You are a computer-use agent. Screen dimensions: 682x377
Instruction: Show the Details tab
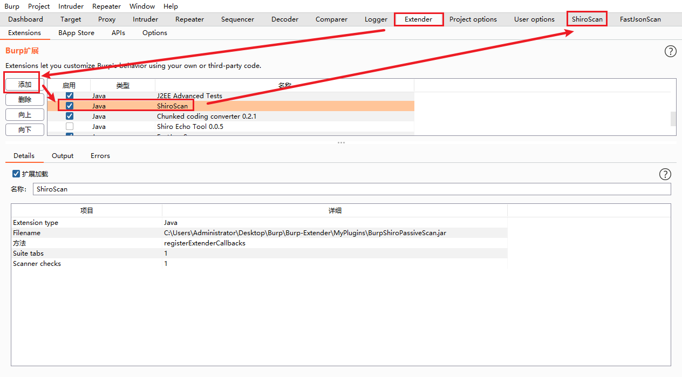(x=24, y=156)
